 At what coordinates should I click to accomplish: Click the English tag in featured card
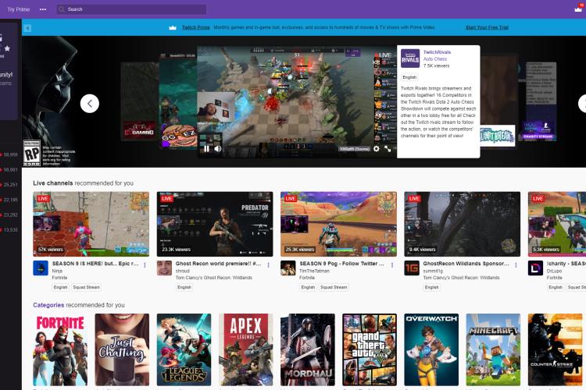pyautogui.click(x=409, y=77)
